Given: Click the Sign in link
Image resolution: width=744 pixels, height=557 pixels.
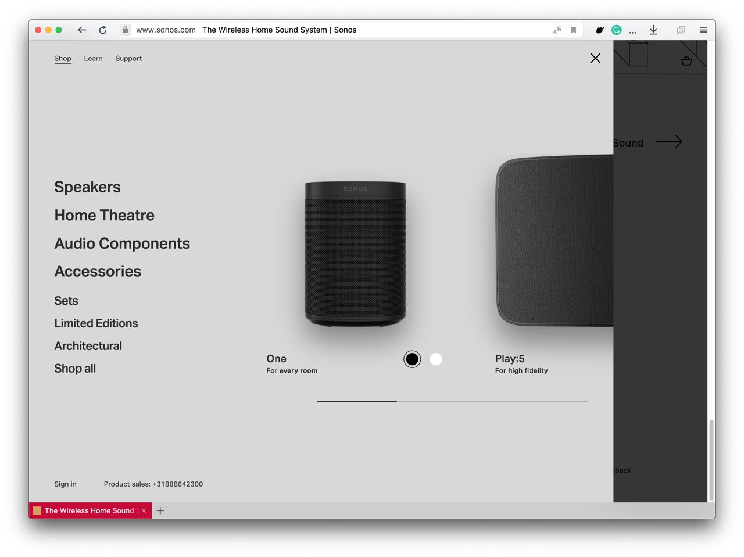Looking at the screenshot, I should 65,484.
